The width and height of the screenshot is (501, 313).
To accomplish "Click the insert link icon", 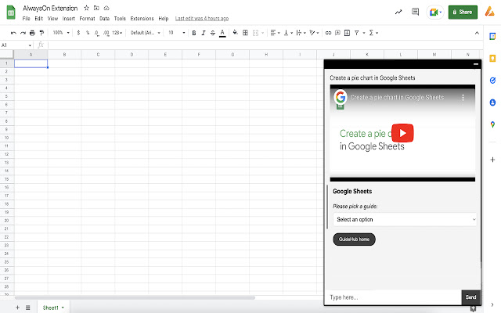I will coord(328,33).
